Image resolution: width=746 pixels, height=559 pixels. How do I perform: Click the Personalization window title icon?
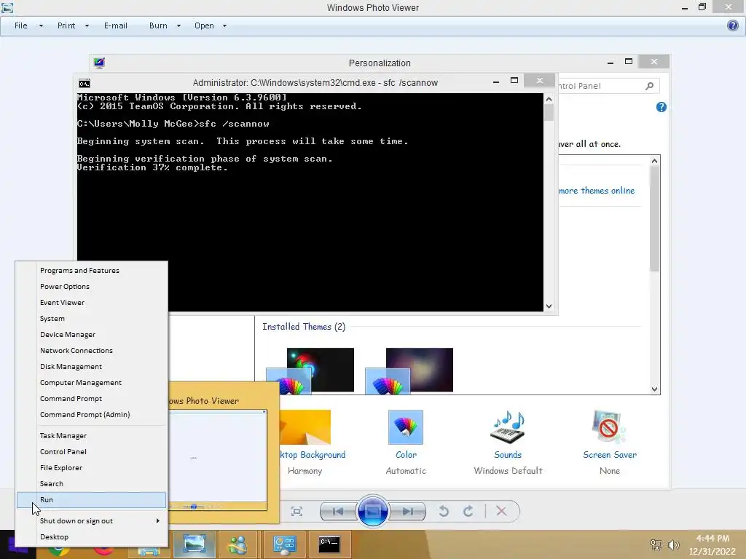pyautogui.click(x=99, y=63)
